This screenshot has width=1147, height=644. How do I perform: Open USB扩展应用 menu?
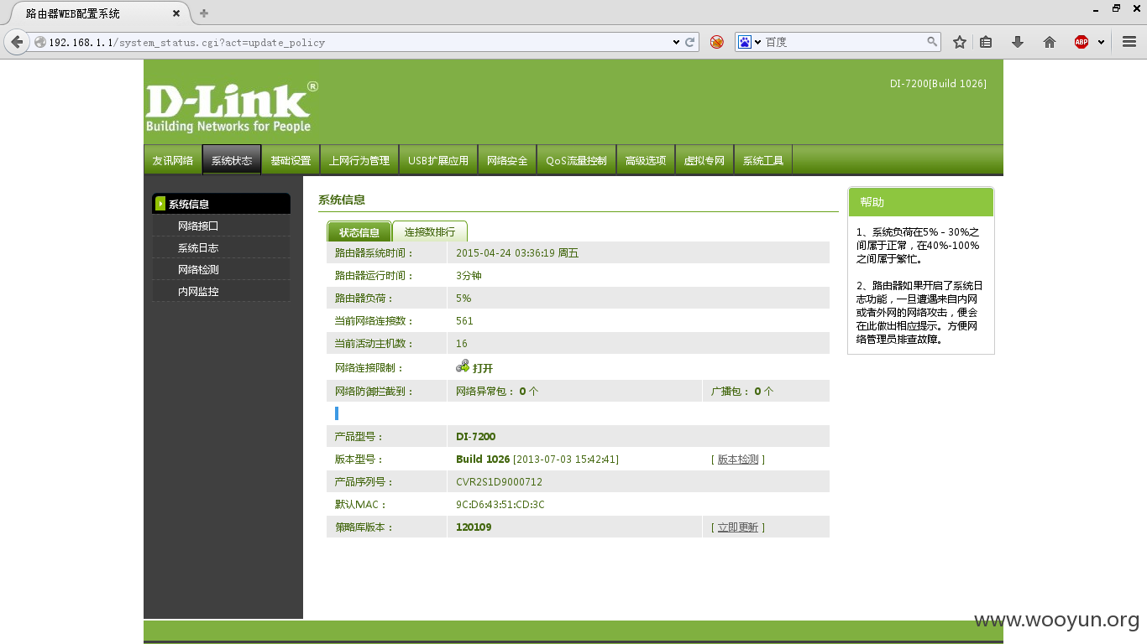[438, 160]
